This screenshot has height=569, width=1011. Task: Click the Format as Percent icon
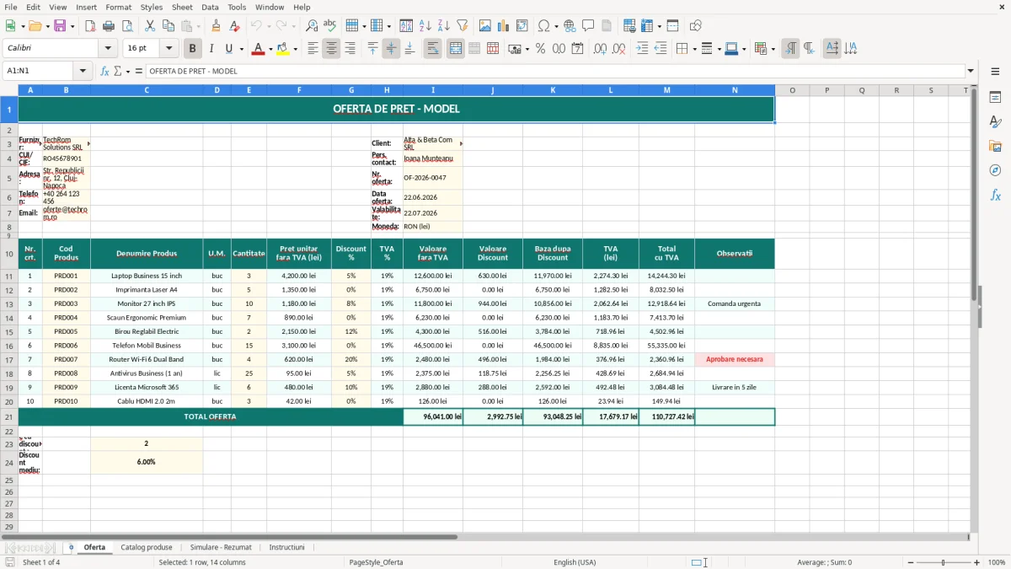[540, 49]
